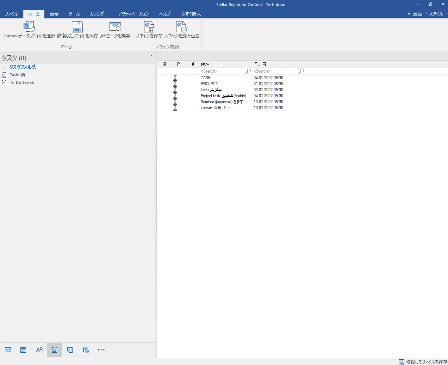The width and height of the screenshot is (448, 365).
Task: Open the ヘルプ tab
Action: tap(164, 14)
